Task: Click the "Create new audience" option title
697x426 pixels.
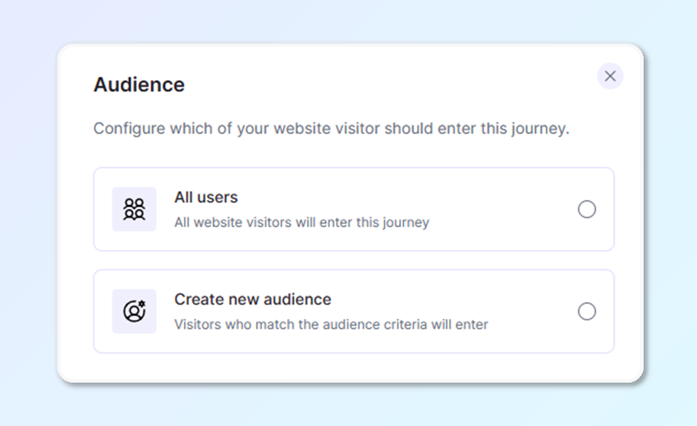Action: (x=253, y=300)
